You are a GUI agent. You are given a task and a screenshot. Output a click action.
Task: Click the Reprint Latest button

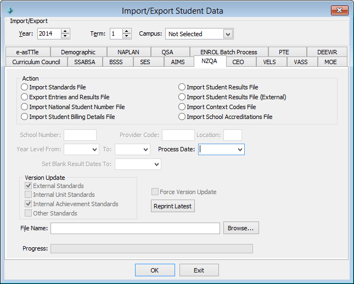point(173,206)
